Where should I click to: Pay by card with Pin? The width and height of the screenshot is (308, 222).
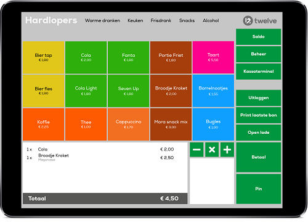pyautogui.click(x=259, y=189)
